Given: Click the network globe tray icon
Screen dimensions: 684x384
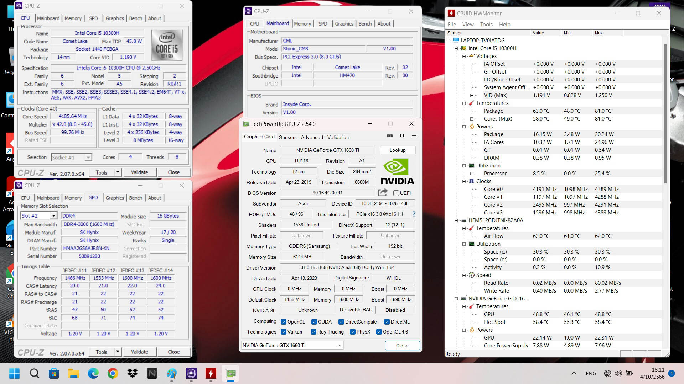Looking at the screenshot, I should 608,373.
